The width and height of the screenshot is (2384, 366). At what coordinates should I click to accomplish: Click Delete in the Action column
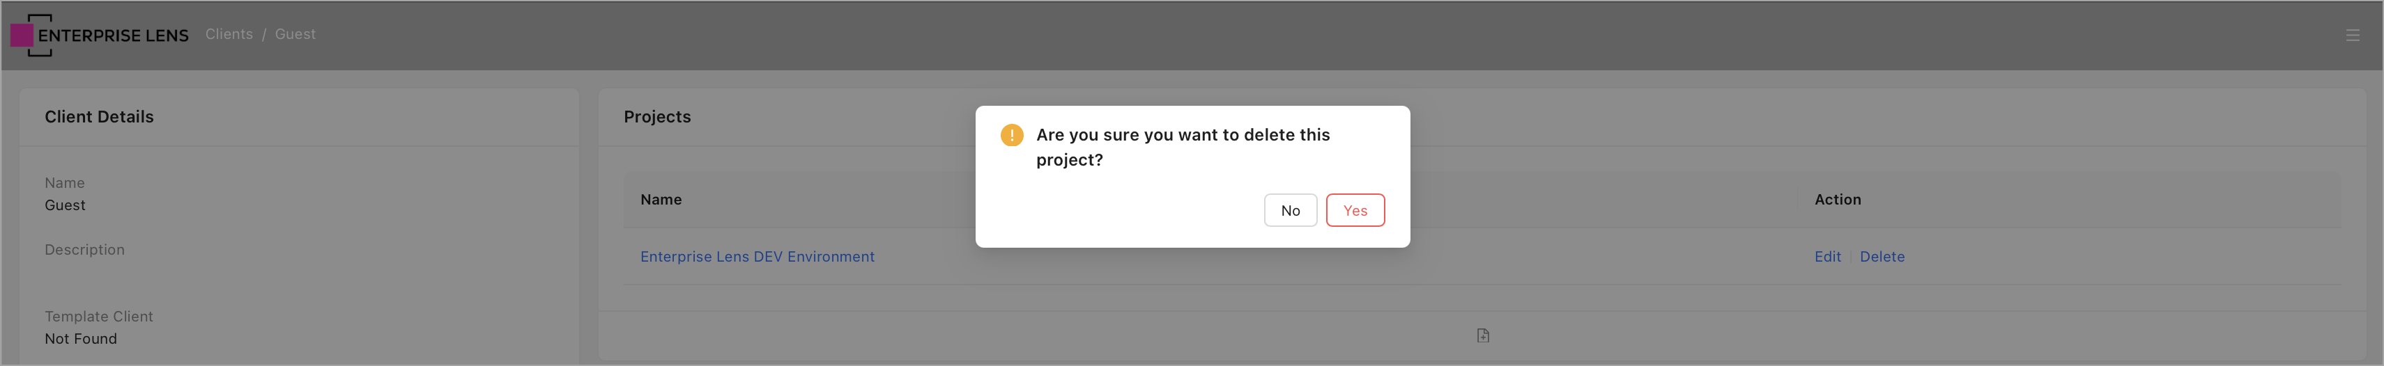point(1882,257)
